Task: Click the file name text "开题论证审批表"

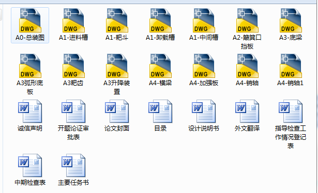Action: tap(73, 133)
